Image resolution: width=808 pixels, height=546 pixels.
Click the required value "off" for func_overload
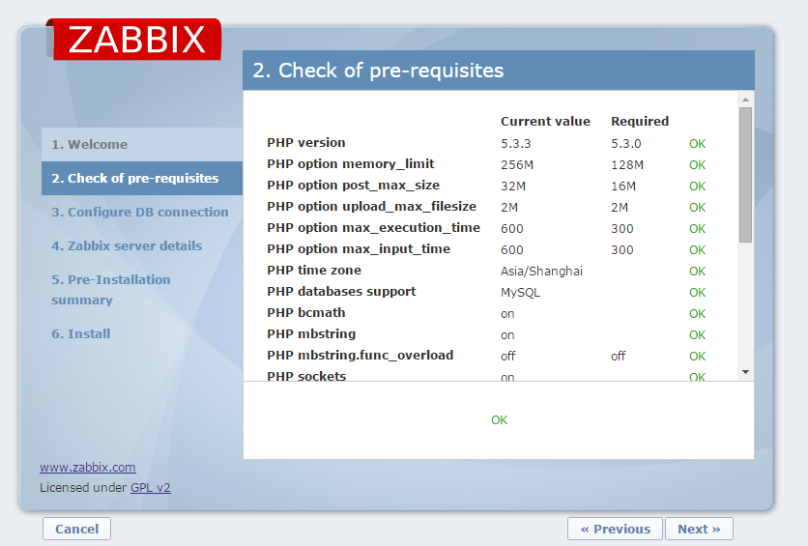pos(618,356)
